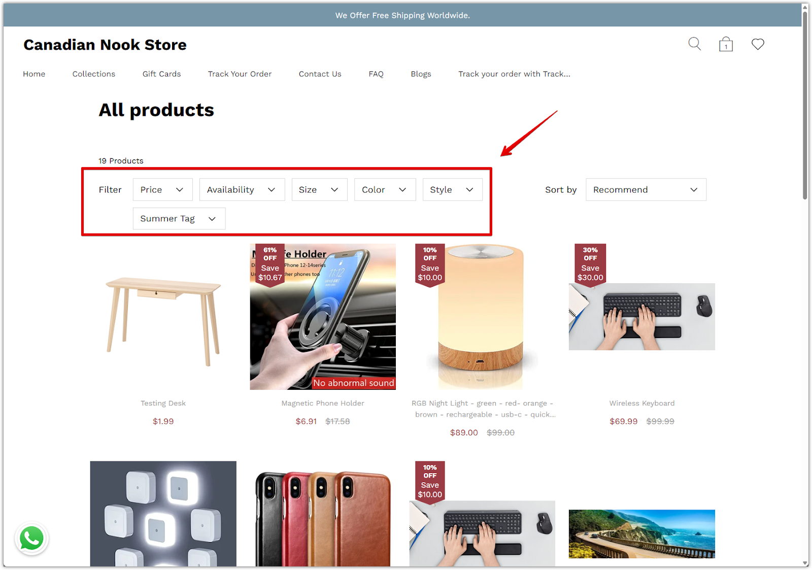
Task: Open the Gift Cards menu item
Action: point(161,74)
